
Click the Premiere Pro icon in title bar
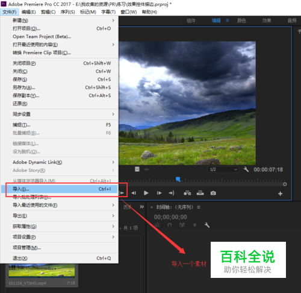point(4,4)
